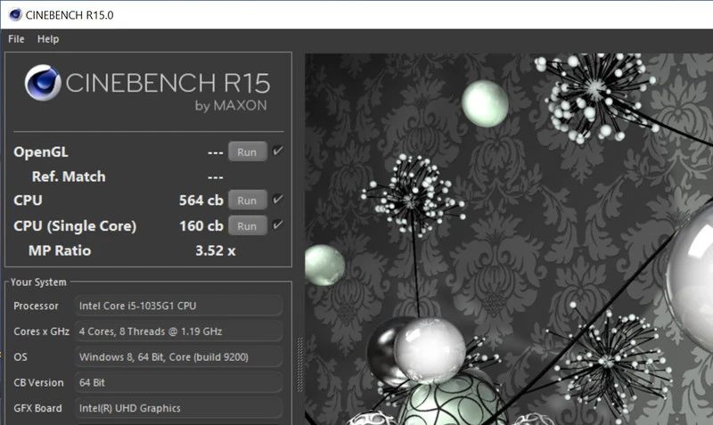Viewport: 713px width, 425px height.
Task: Toggle the OpenGL test checkbox
Action: point(278,151)
